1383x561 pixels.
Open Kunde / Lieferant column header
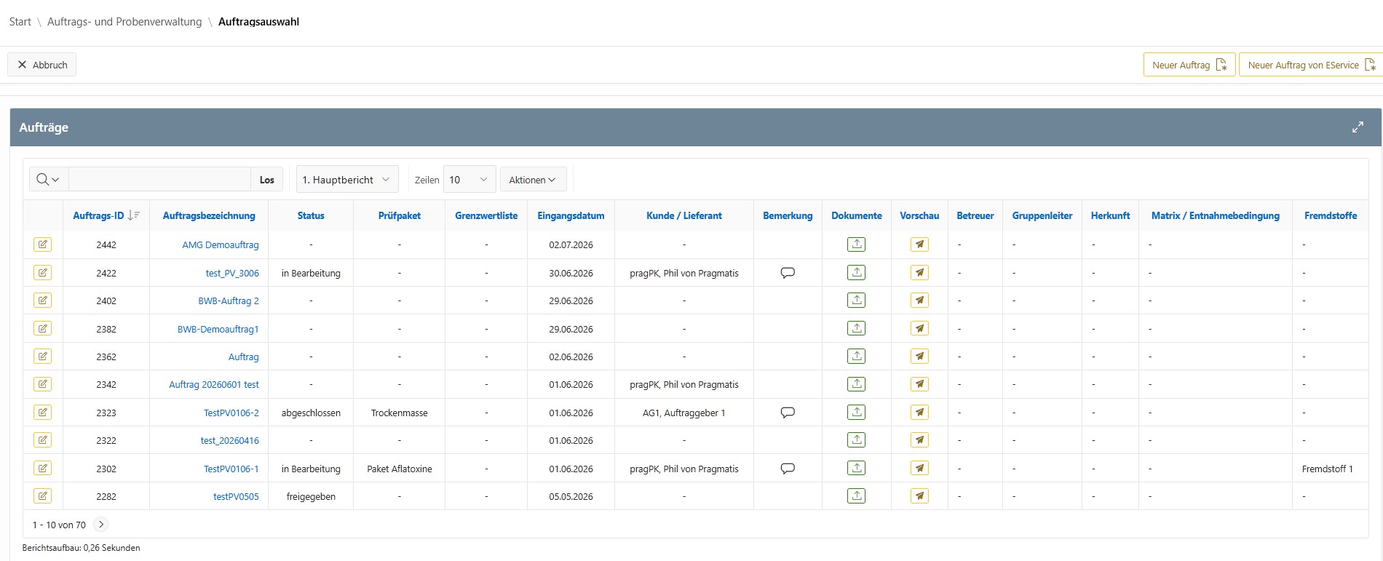pos(684,215)
